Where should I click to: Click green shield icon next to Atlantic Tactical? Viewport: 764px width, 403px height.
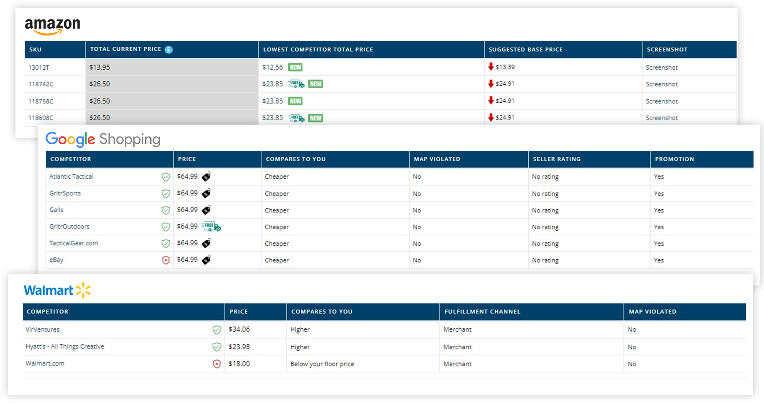click(x=166, y=177)
